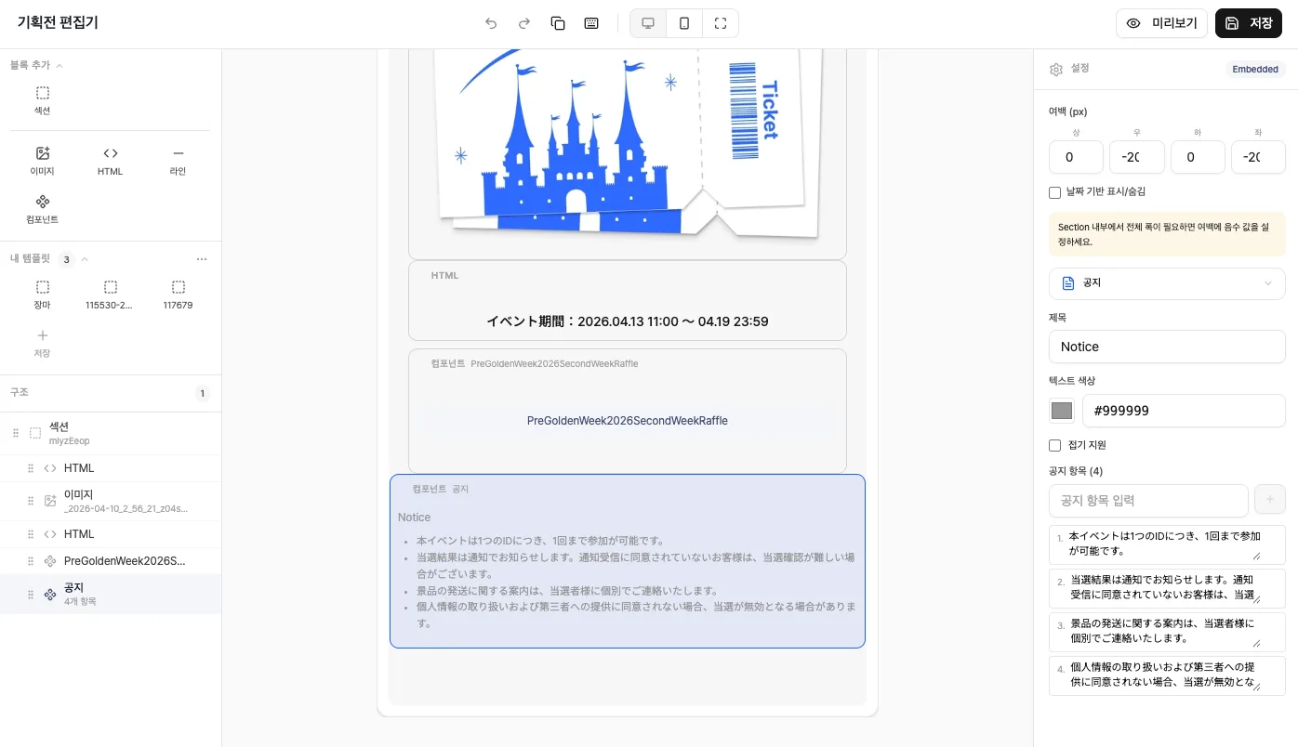
Task: Add a 컴포넌트 block
Action: [43, 209]
